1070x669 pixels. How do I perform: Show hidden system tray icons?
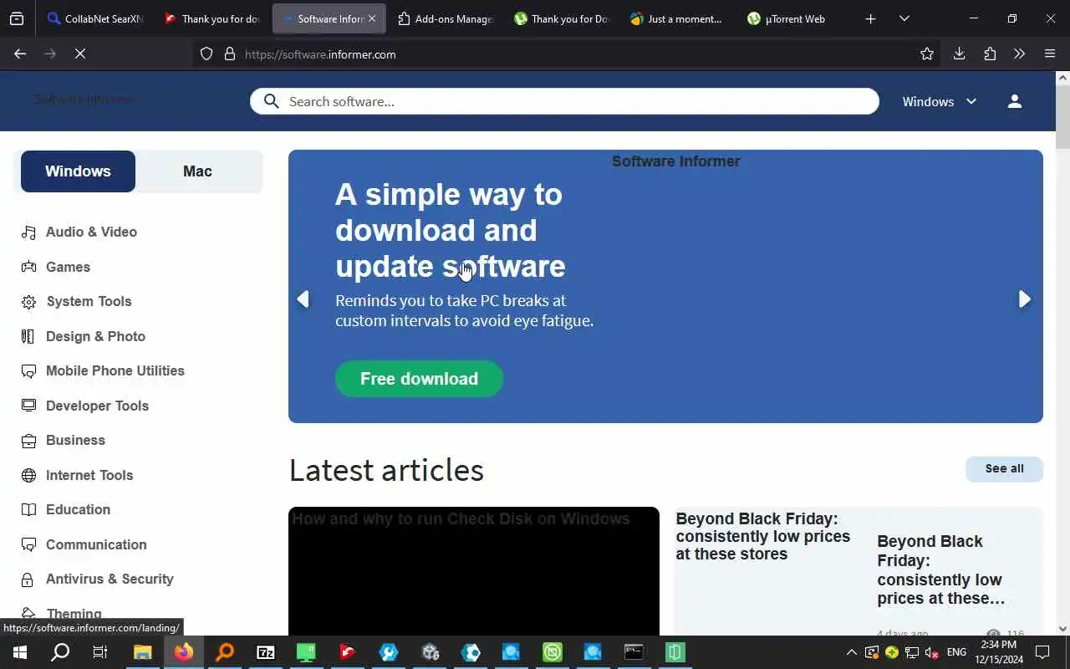(x=851, y=652)
